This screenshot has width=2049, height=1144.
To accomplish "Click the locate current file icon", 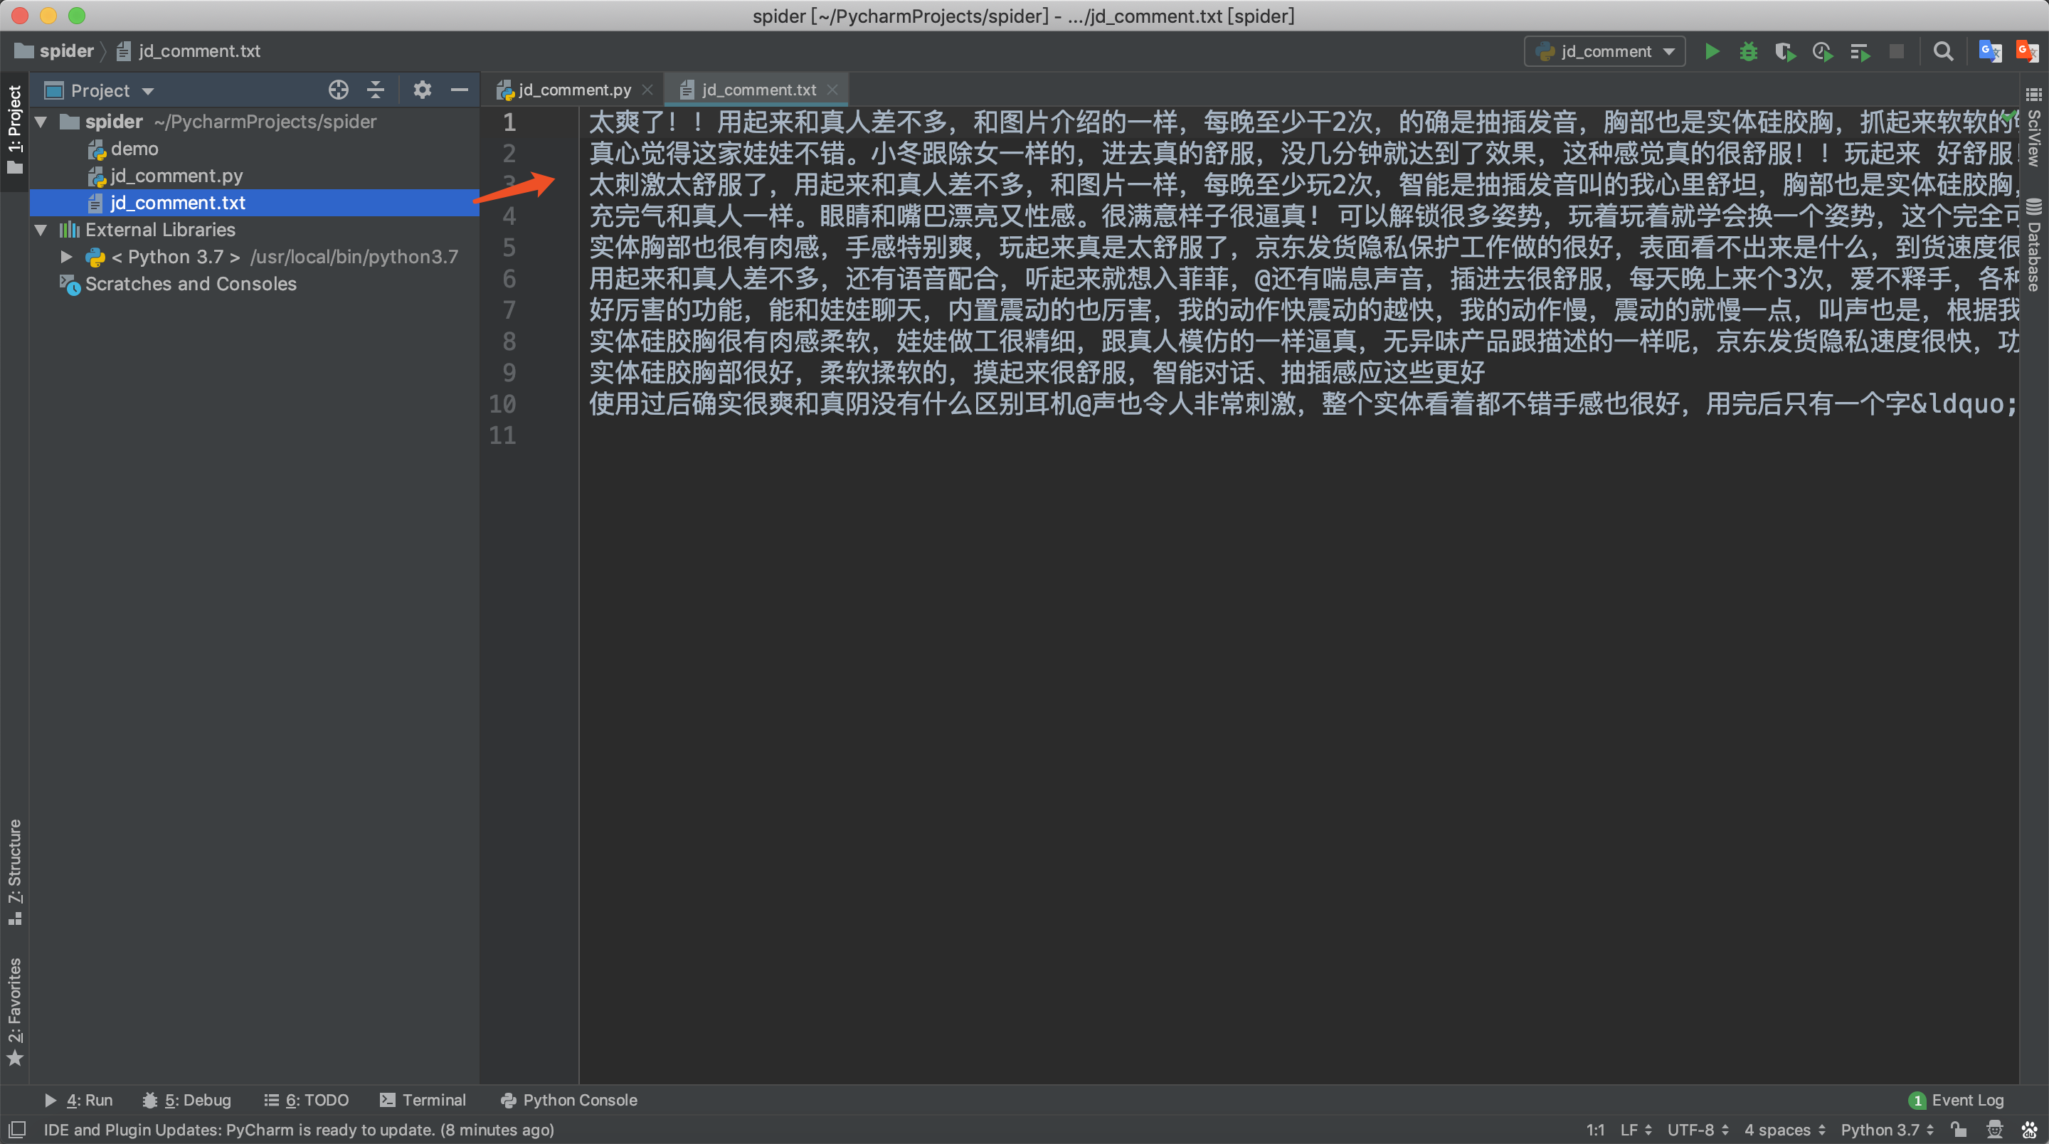I will point(338,90).
